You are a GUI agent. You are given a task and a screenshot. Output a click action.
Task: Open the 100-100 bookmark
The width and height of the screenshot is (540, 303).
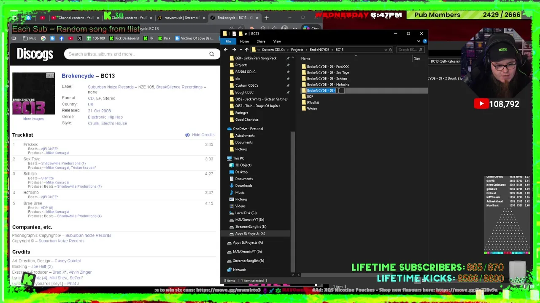[96, 38]
